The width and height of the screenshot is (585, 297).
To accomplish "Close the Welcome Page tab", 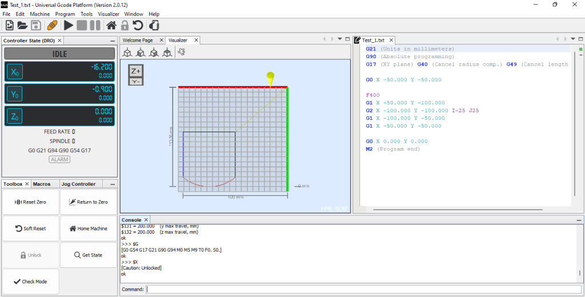I will (161, 40).
